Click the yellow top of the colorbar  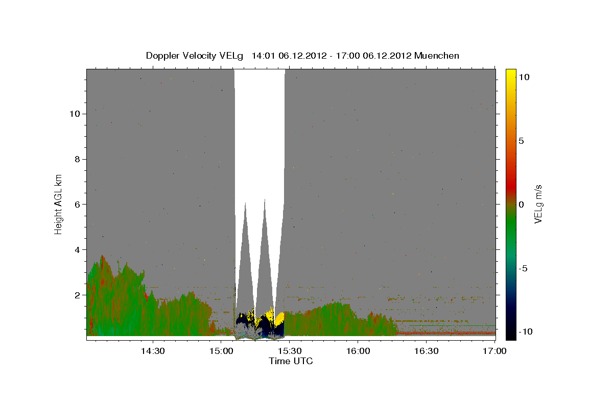click(511, 74)
